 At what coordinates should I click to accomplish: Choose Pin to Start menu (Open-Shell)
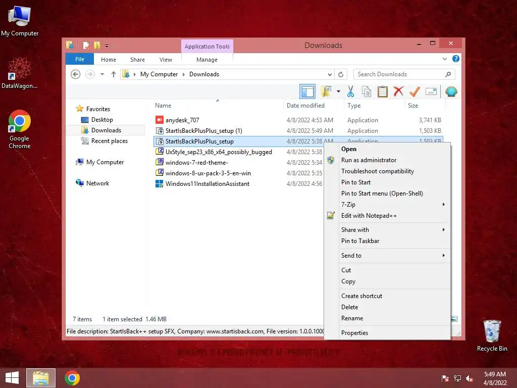click(x=387, y=193)
